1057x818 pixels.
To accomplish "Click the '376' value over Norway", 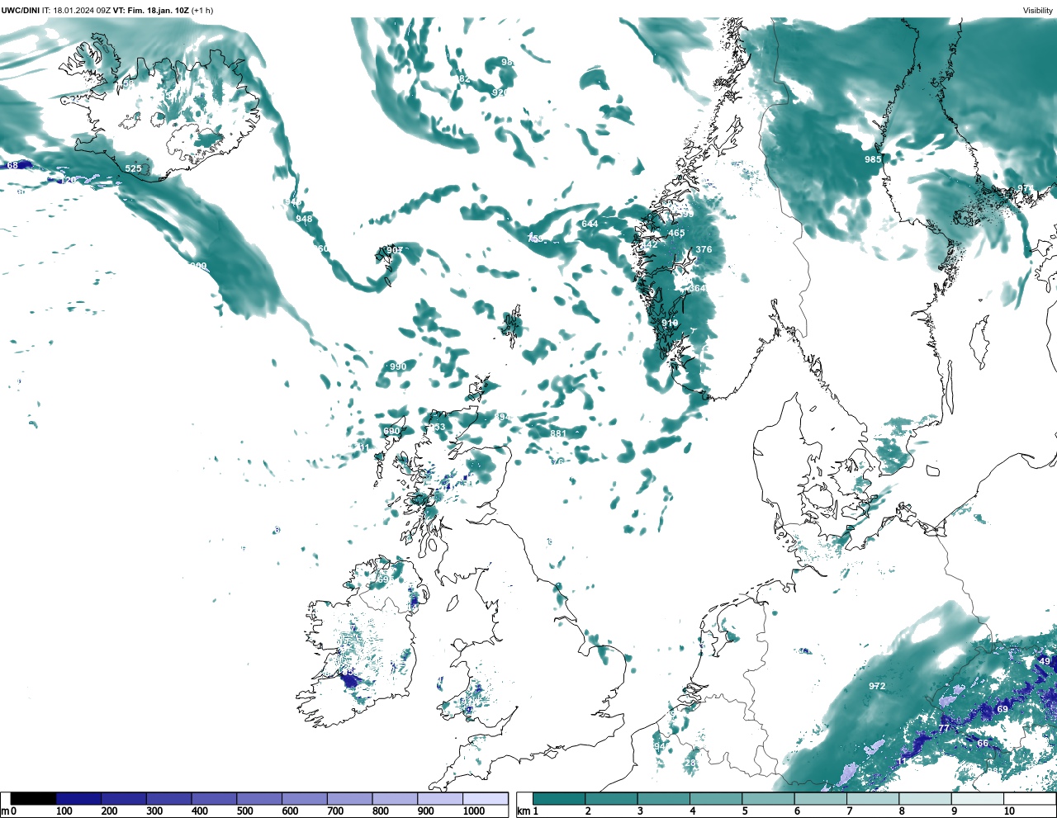I will click(x=704, y=249).
